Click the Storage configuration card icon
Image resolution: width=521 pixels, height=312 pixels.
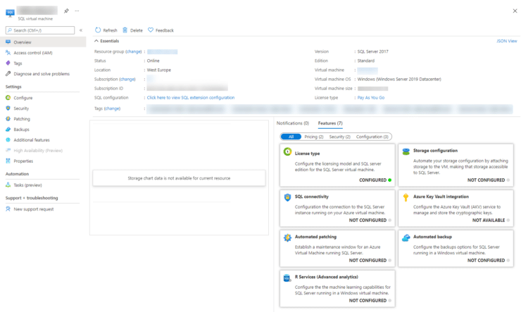(406, 152)
